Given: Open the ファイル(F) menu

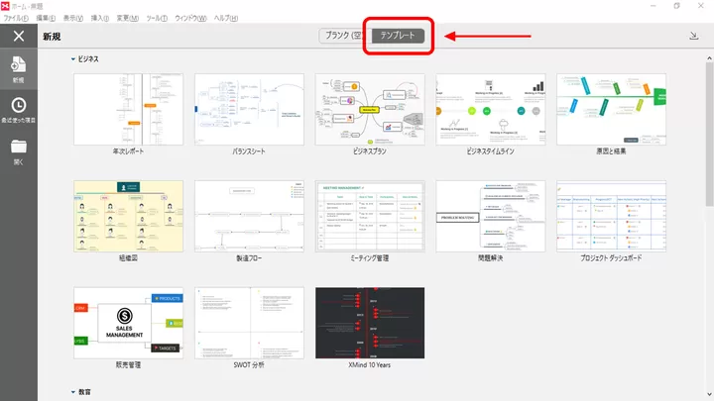Looking at the screenshot, I should click(x=18, y=18).
